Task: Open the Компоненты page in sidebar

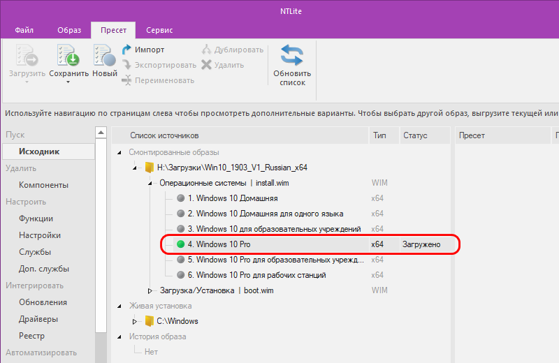Action: pyautogui.click(x=43, y=185)
